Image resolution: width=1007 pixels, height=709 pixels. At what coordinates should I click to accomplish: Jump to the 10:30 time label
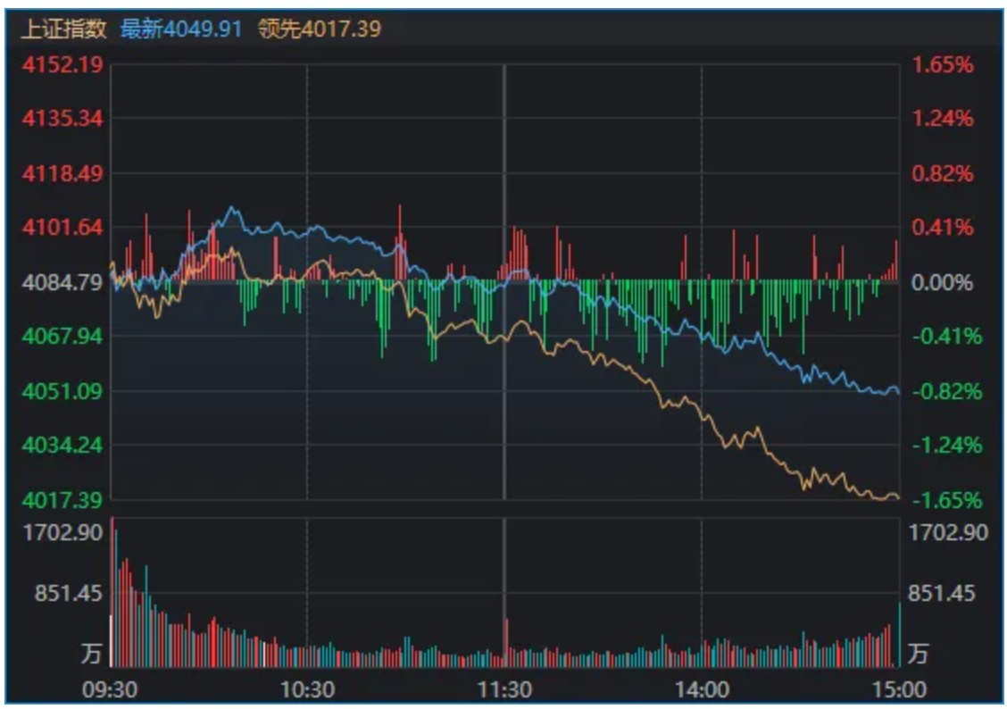point(307,689)
